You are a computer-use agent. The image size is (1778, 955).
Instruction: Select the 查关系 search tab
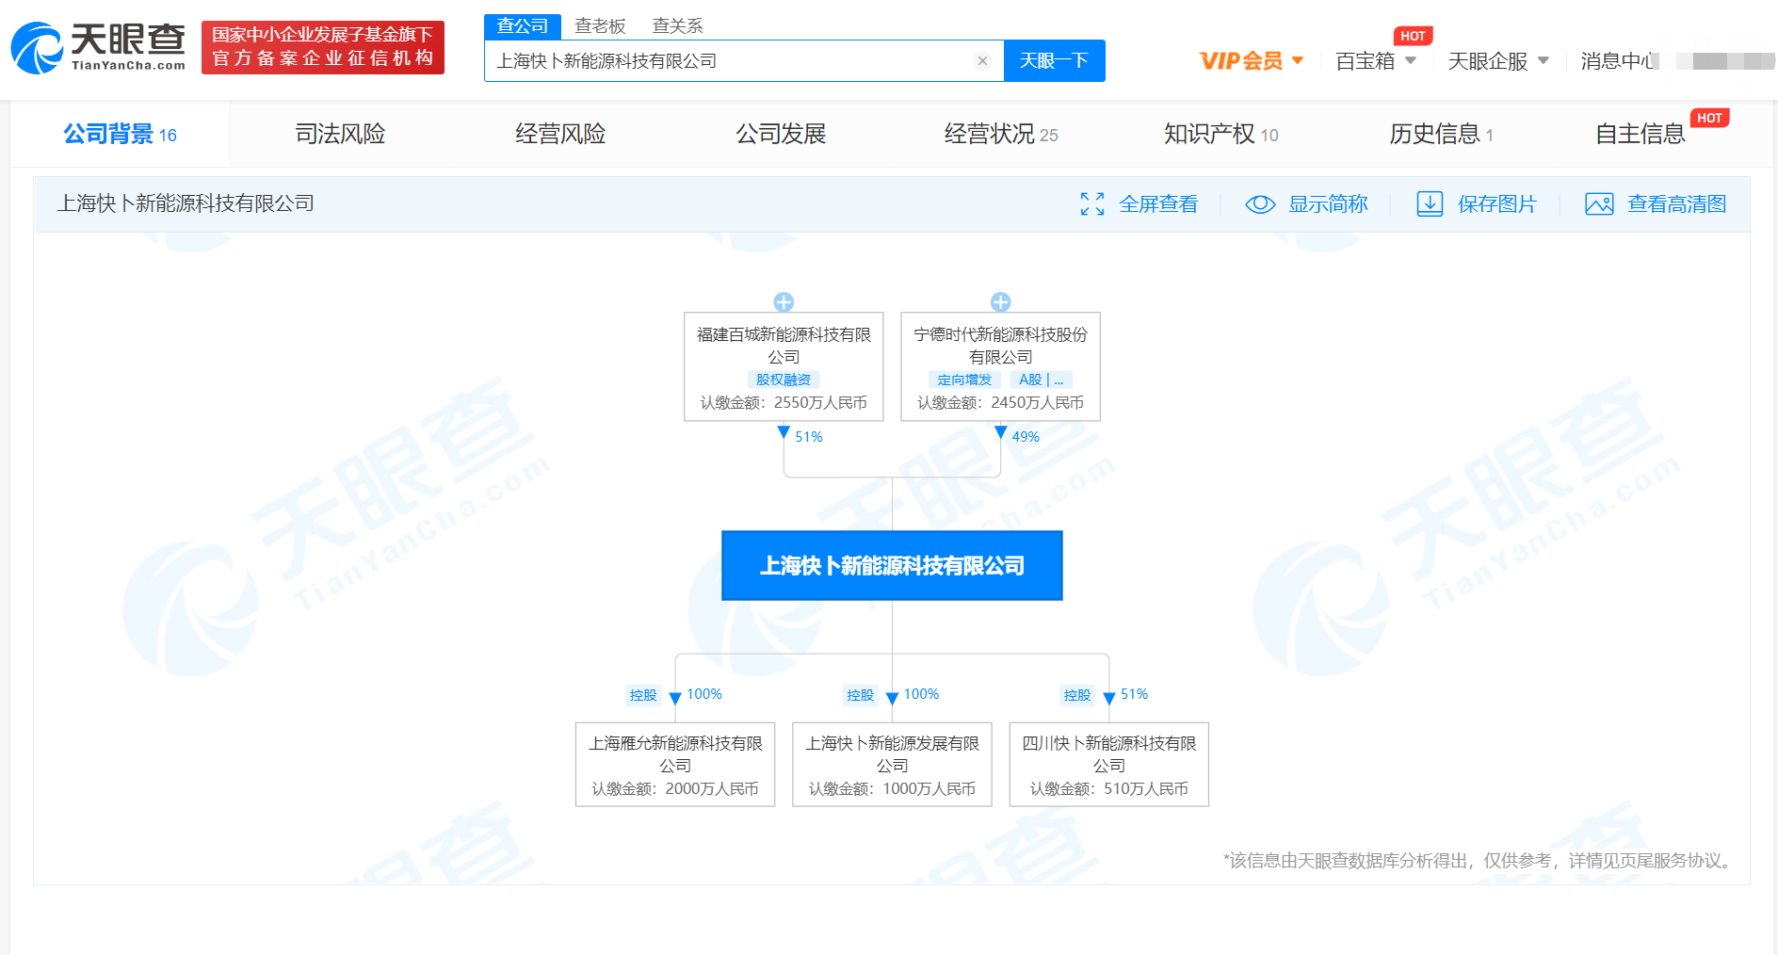tap(677, 26)
